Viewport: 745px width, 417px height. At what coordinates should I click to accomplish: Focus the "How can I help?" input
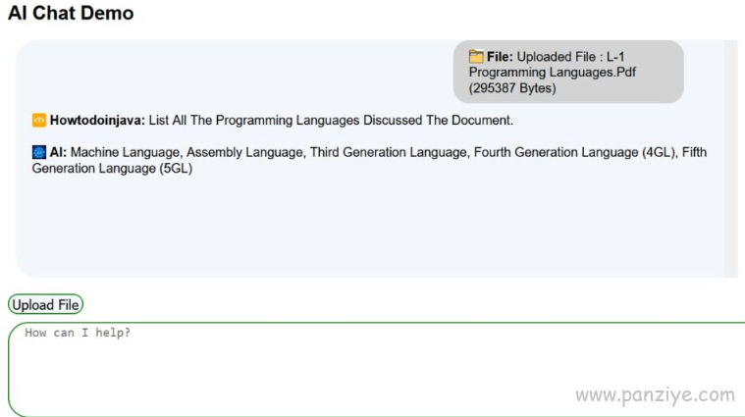pyautogui.click(x=376, y=369)
